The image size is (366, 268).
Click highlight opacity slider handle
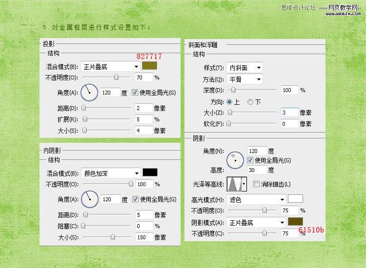coord(264,210)
